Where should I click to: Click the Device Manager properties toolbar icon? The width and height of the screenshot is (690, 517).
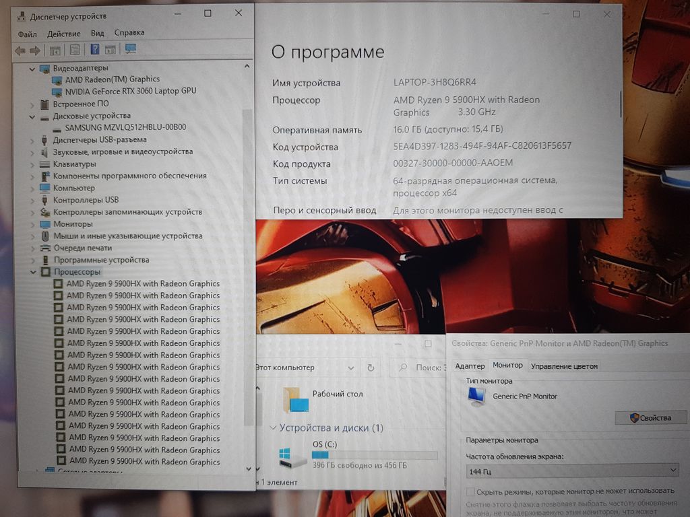pyautogui.click(x=75, y=50)
